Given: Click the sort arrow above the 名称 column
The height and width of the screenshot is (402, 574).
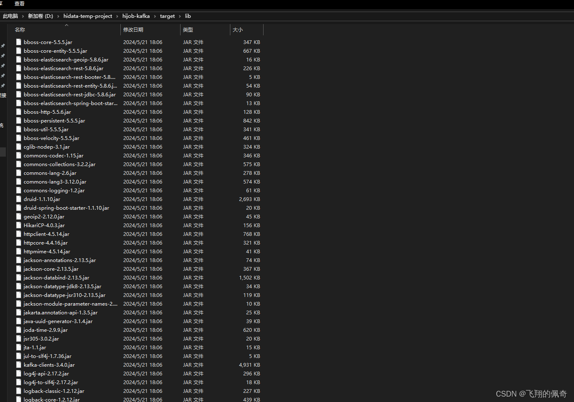Looking at the screenshot, I should (66, 25).
